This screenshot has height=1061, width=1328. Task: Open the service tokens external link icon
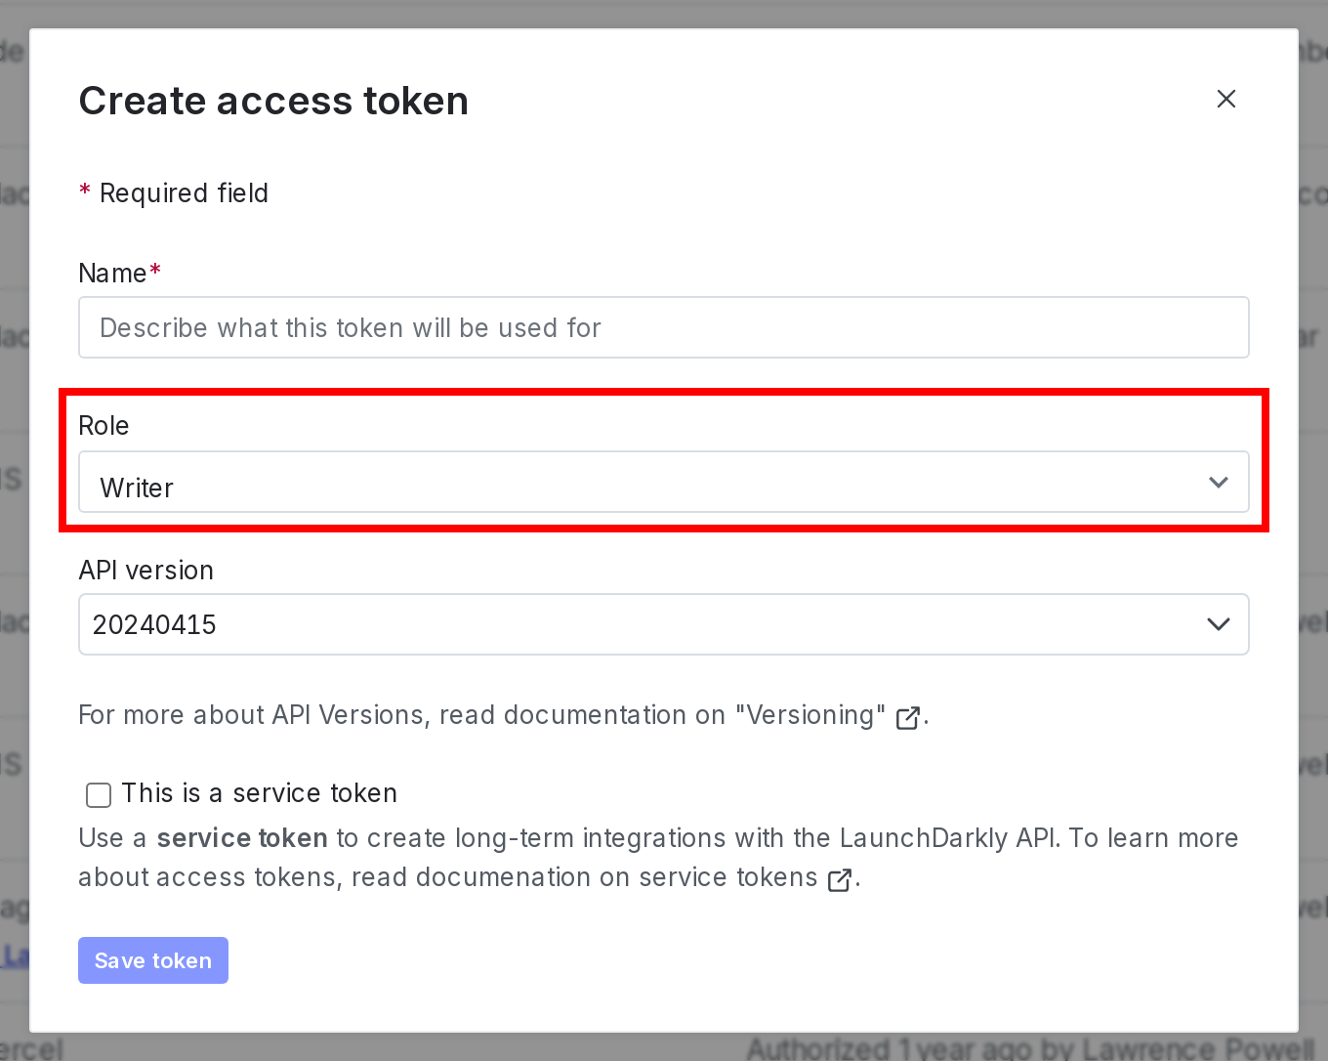[839, 878]
